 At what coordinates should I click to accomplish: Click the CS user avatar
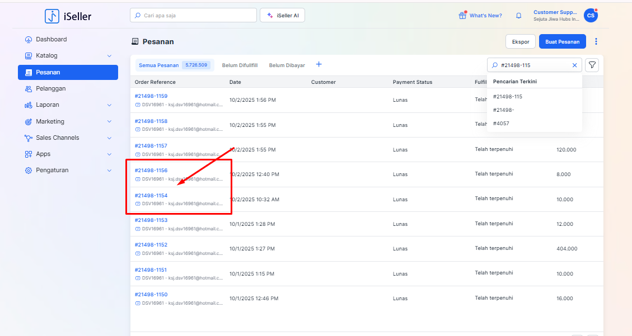(x=590, y=16)
